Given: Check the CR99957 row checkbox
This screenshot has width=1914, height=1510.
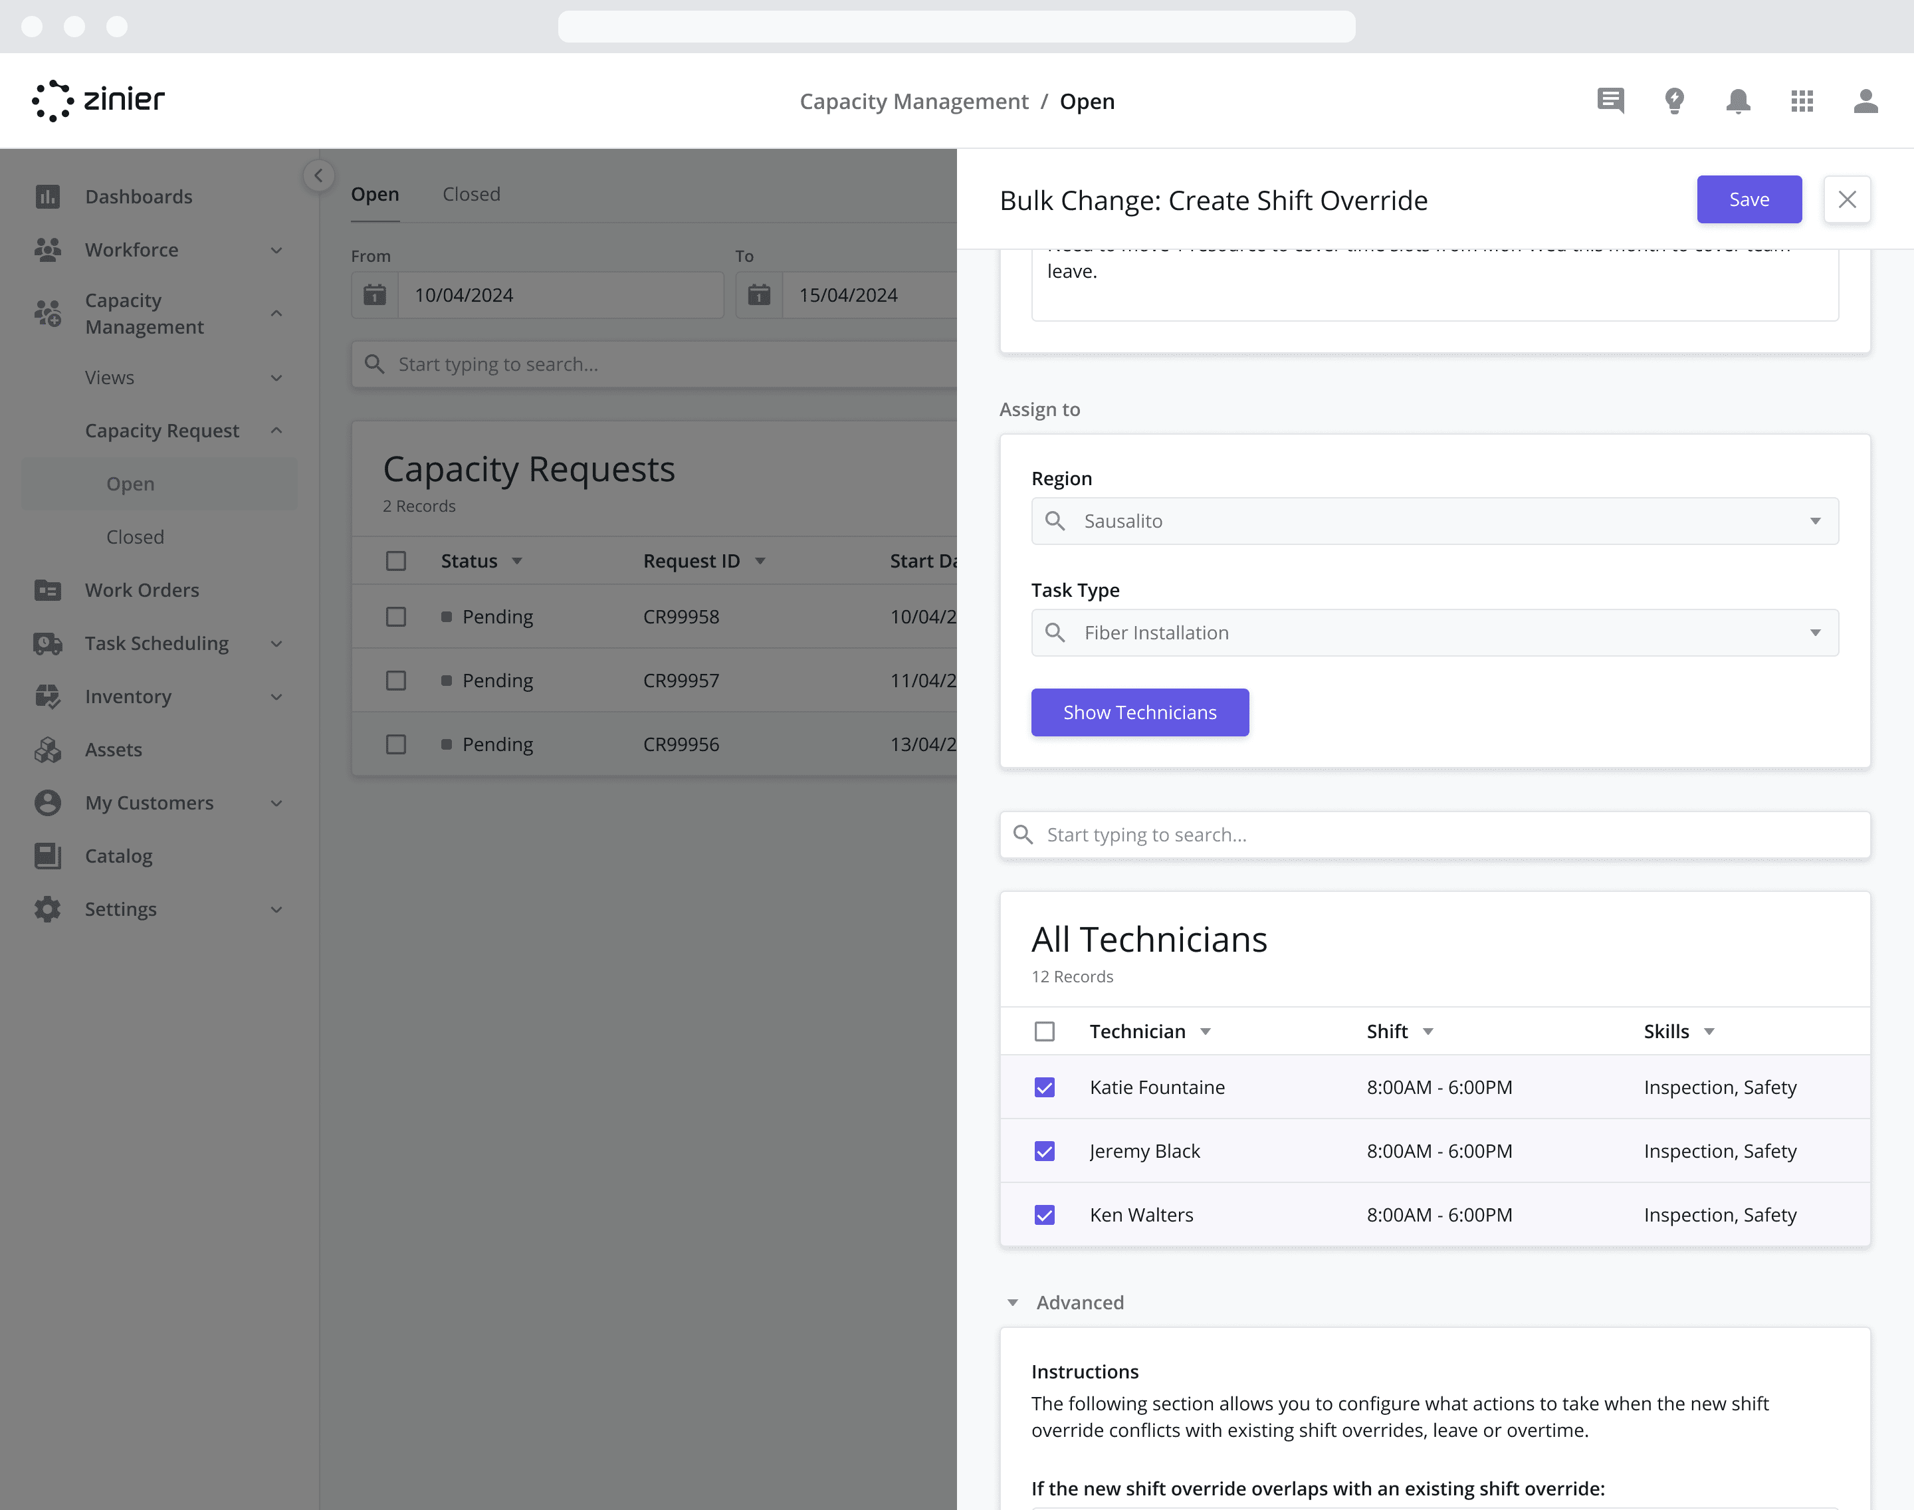Looking at the screenshot, I should pos(396,680).
